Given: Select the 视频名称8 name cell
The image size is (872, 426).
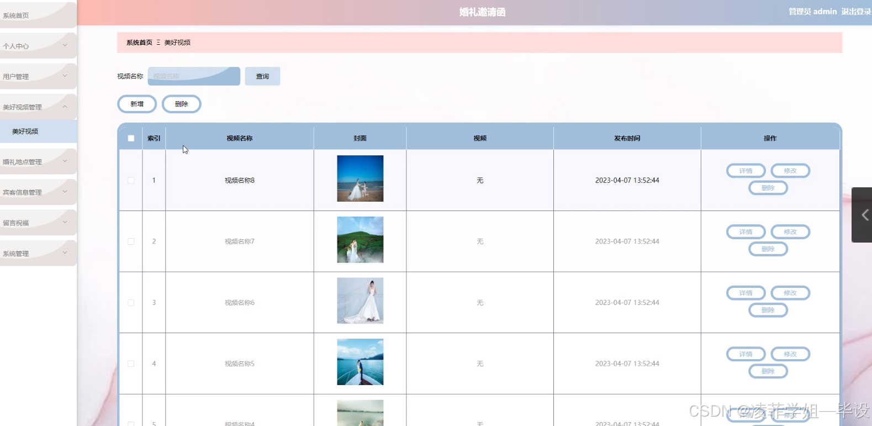Looking at the screenshot, I should click(x=240, y=180).
